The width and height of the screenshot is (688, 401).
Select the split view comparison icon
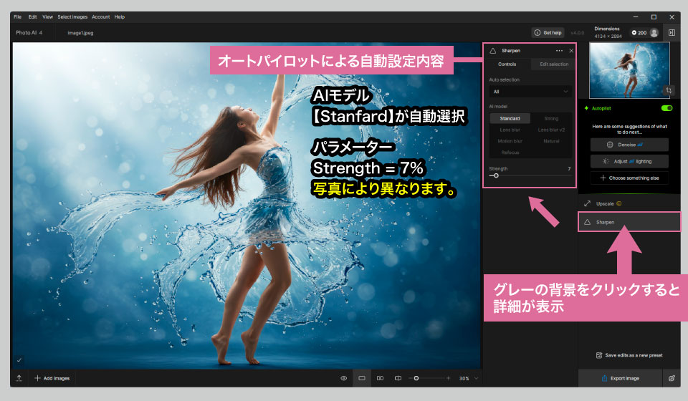click(x=398, y=378)
